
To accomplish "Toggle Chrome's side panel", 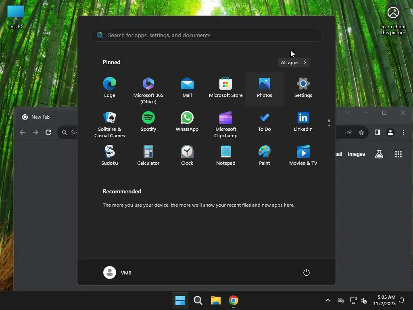I will point(378,132).
